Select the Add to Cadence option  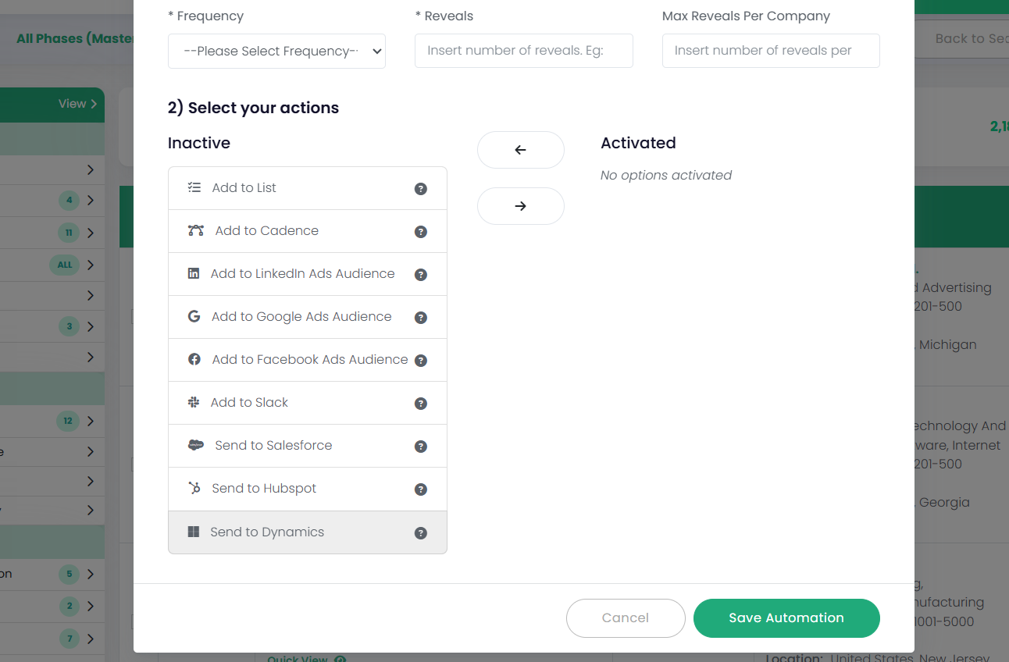pos(266,231)
